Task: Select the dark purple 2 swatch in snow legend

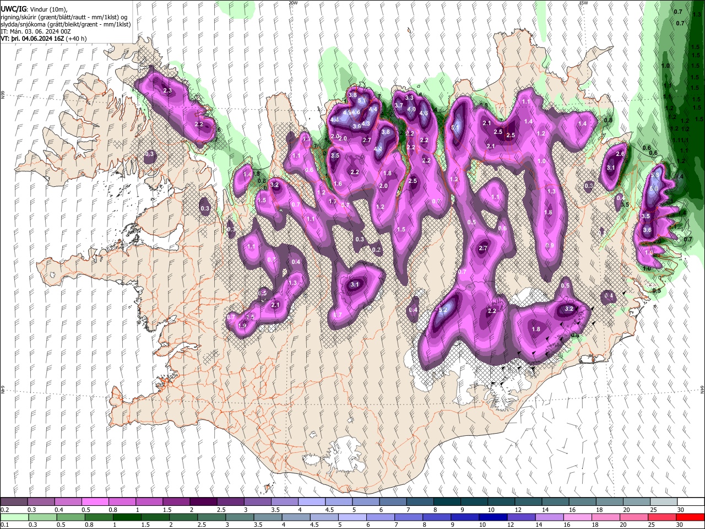Action: [203, 502]
